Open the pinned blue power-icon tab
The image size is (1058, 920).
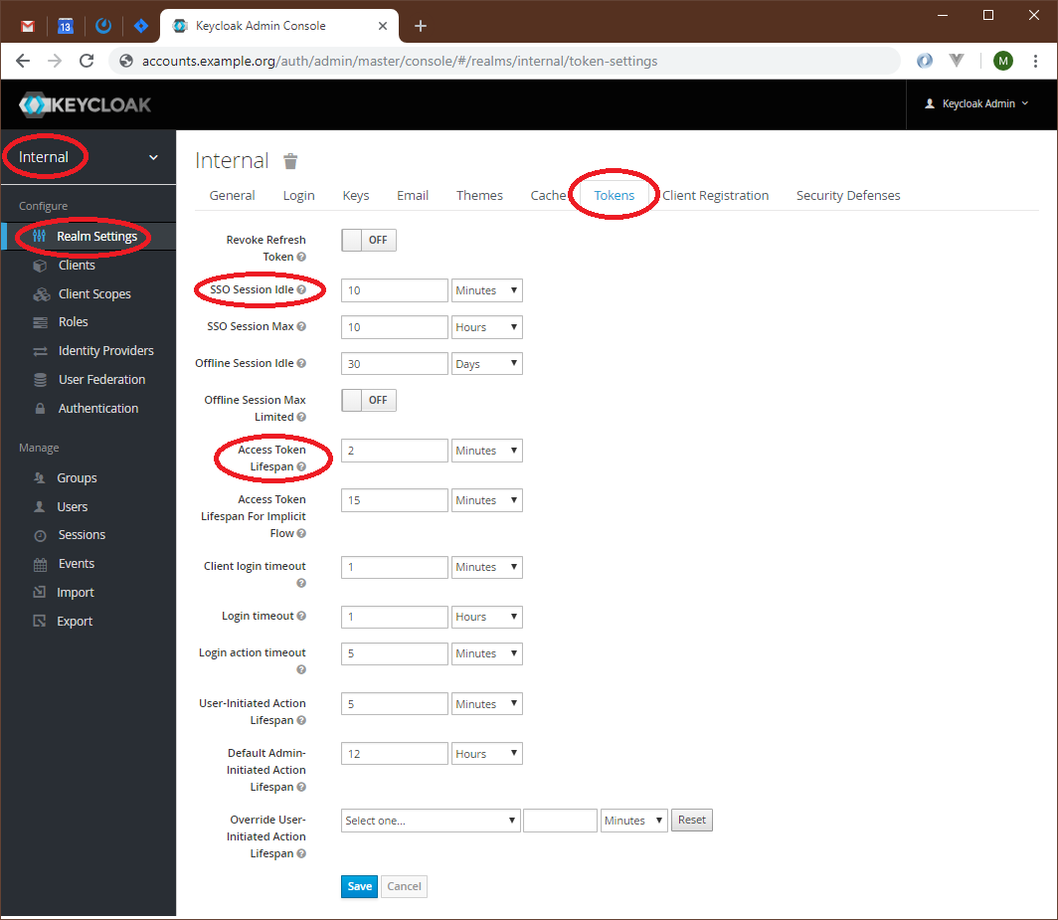(x=103, y=26)
